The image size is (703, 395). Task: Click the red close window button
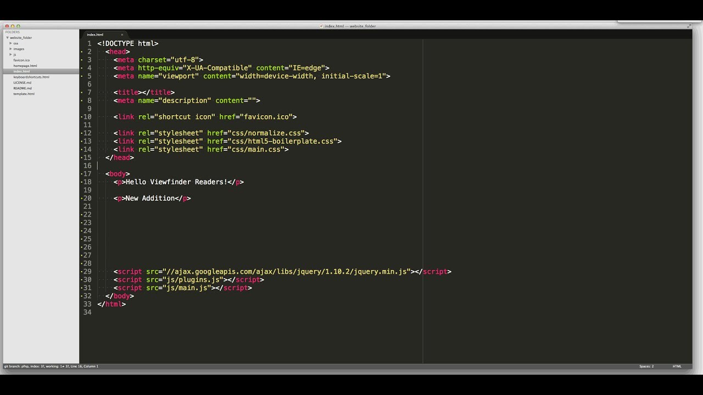click(x=7, y=26)
